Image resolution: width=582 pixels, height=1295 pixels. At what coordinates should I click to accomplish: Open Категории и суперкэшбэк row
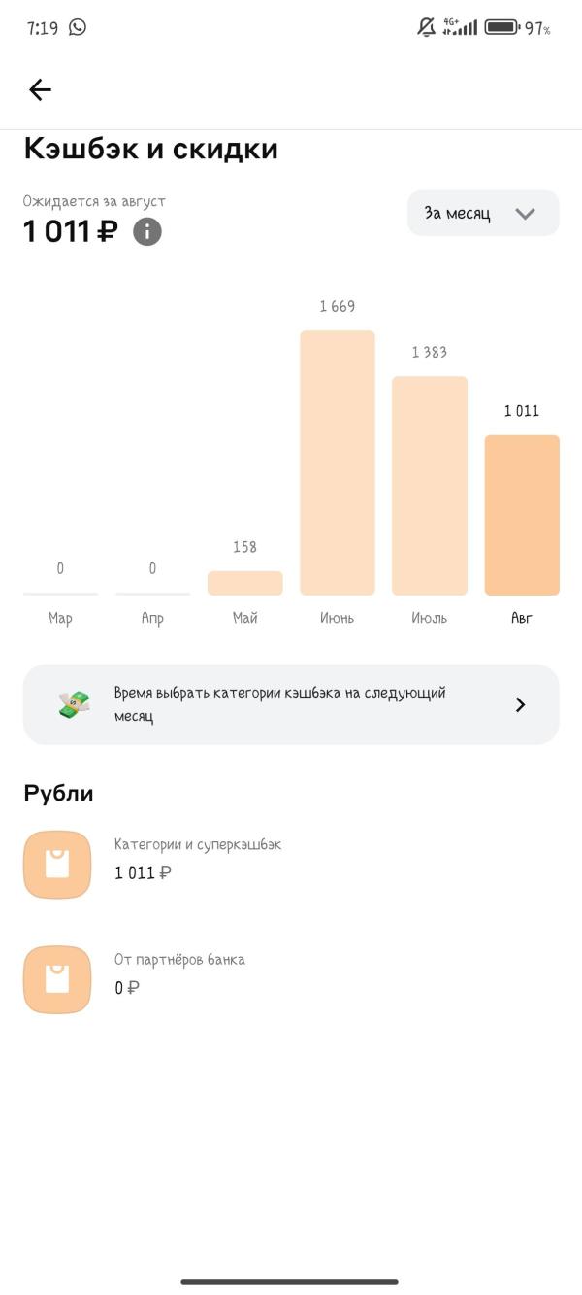coord(291,864)
